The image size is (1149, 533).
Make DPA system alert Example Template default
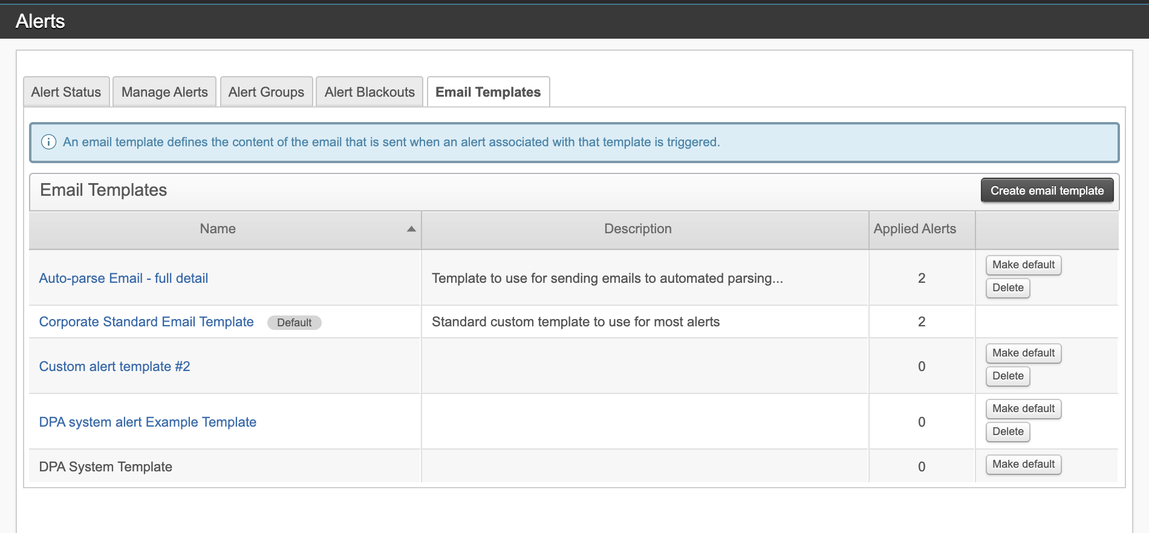pyautogui.click(x=1023, y=409)
